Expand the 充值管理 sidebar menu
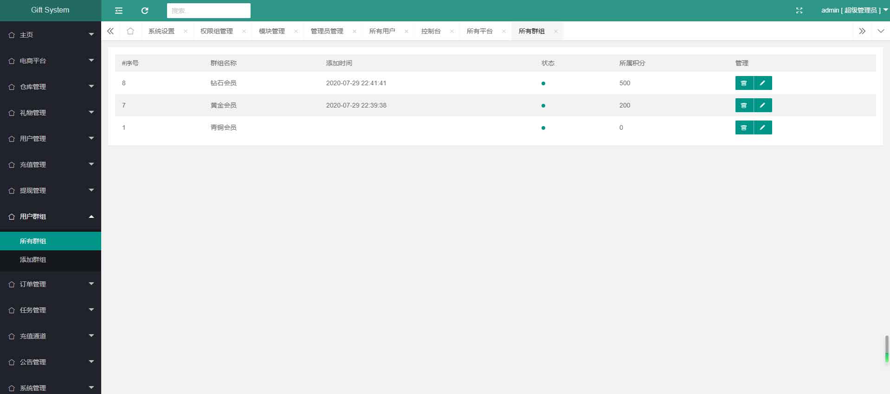The height and width of the screenshot is (394, 890). click(x=51, y=165)
